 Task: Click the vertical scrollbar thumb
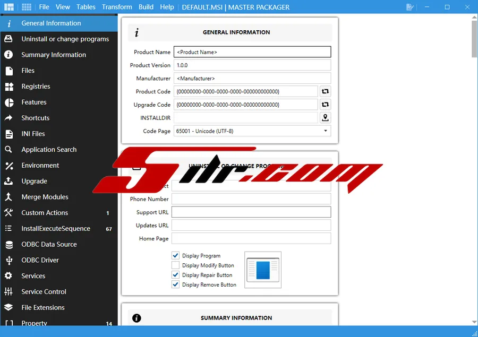click(474, 39)
